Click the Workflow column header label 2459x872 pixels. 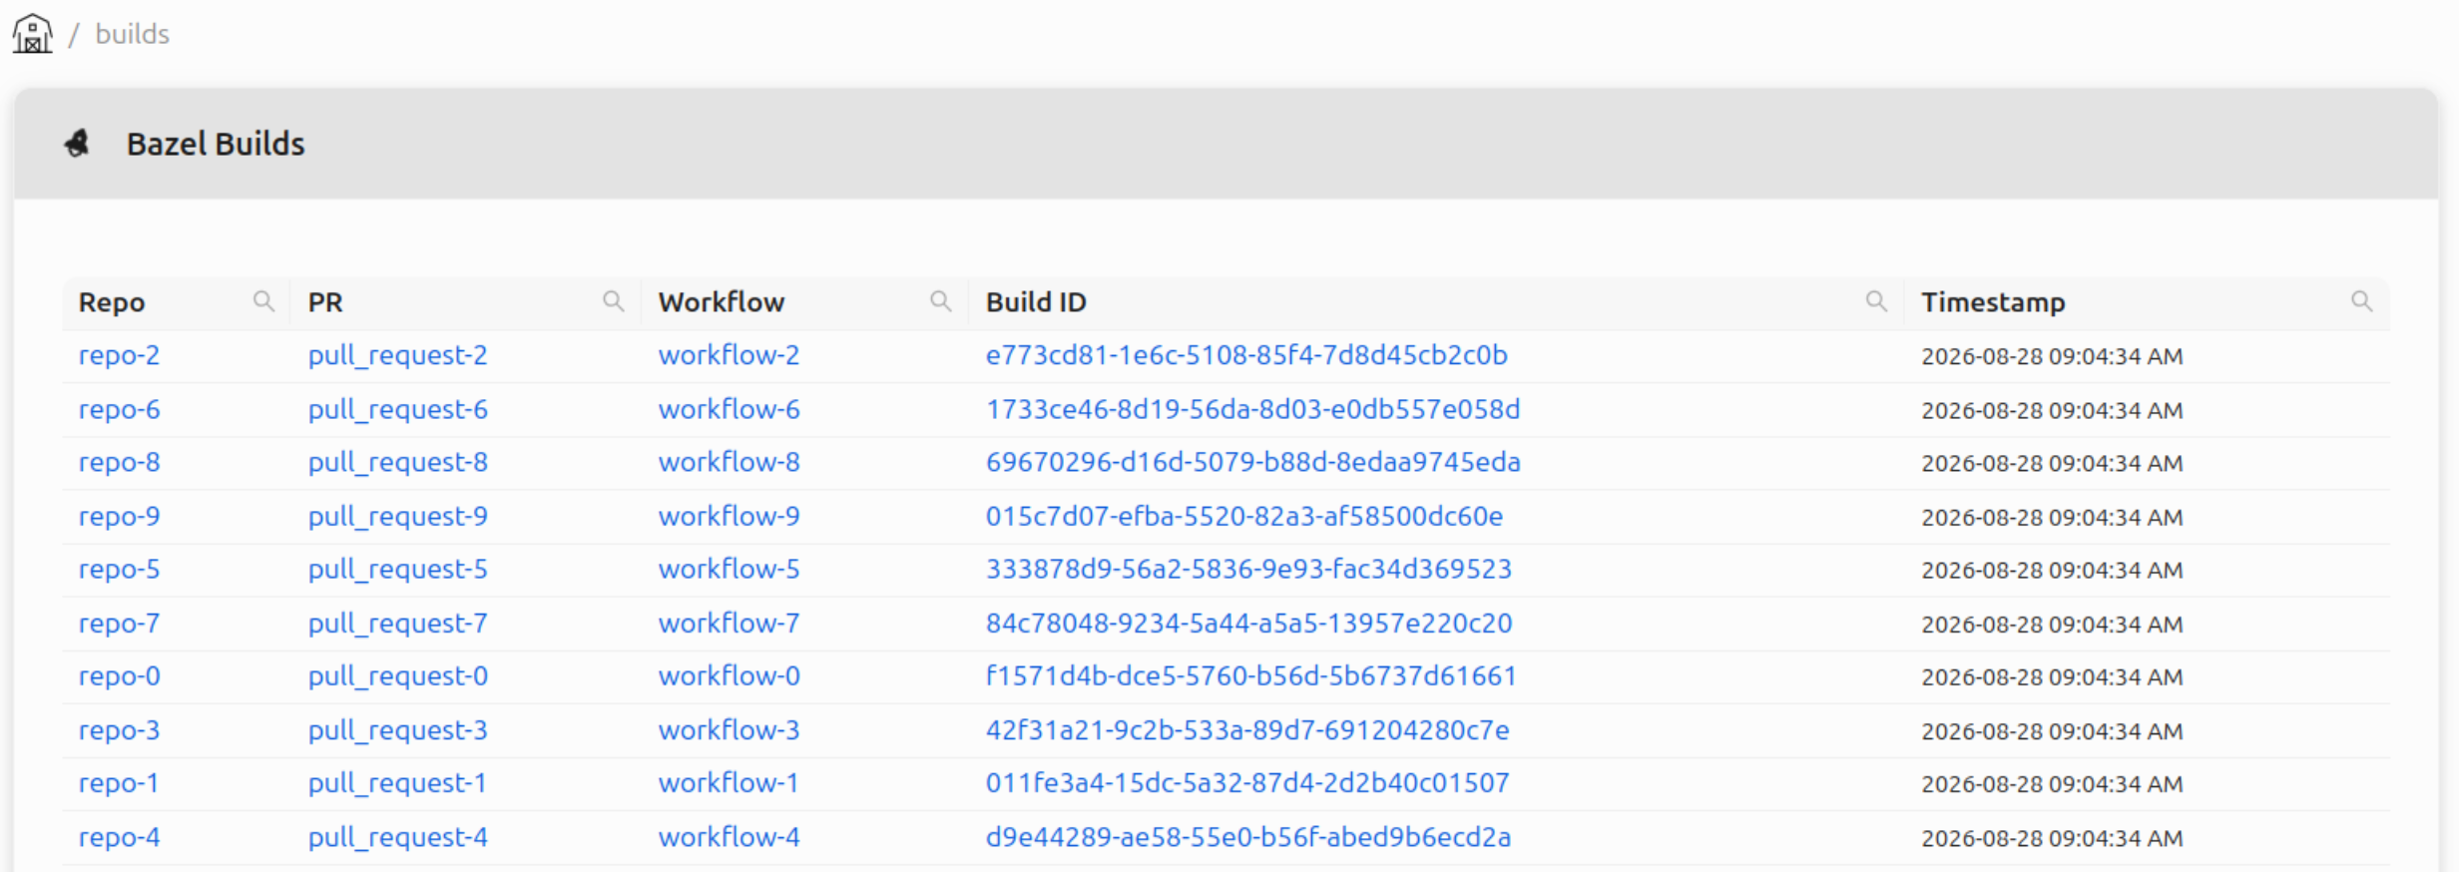(x=722, y=302)
